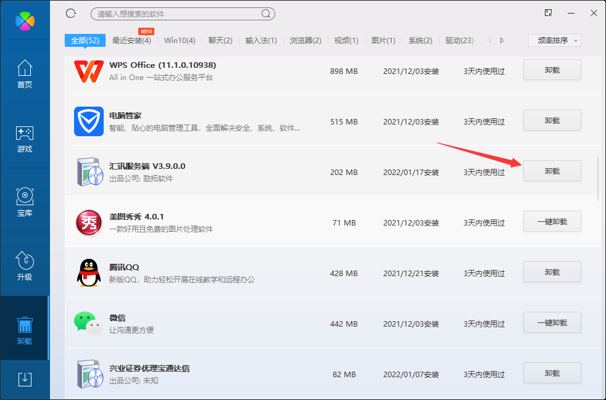Click the 美图秀秀 app icon
The width and height of the screenshot is (606, 400).
tap(88, 222)
